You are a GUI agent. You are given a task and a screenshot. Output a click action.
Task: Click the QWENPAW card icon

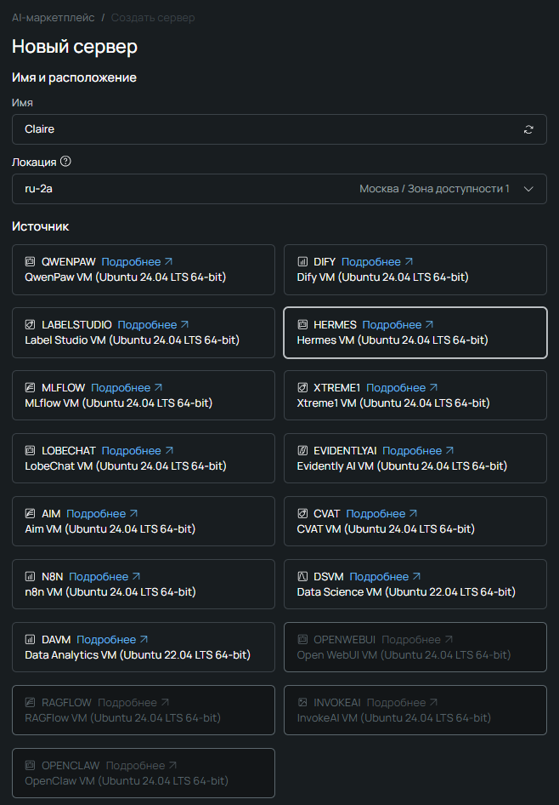tap(31, 262)
